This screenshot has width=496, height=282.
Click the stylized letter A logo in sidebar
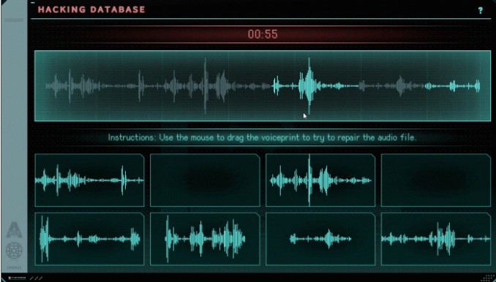(14, 230)
